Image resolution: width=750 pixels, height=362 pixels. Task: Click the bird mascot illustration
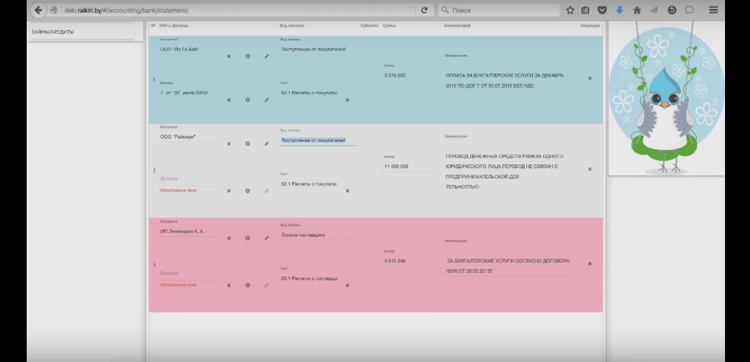(x=666, y=98)
